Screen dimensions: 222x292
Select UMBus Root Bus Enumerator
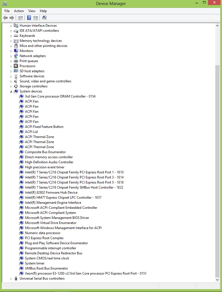tap(47, 268)
